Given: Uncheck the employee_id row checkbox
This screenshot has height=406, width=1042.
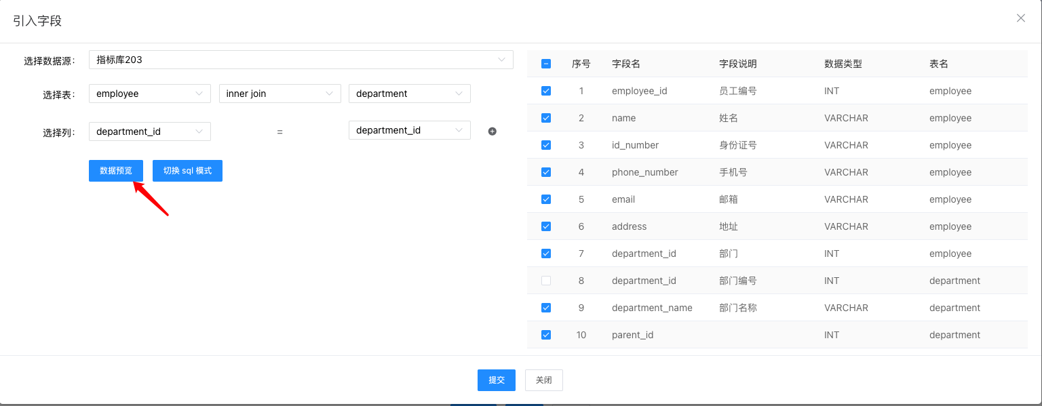Looking at the screenshot, I should click(546, 91).
